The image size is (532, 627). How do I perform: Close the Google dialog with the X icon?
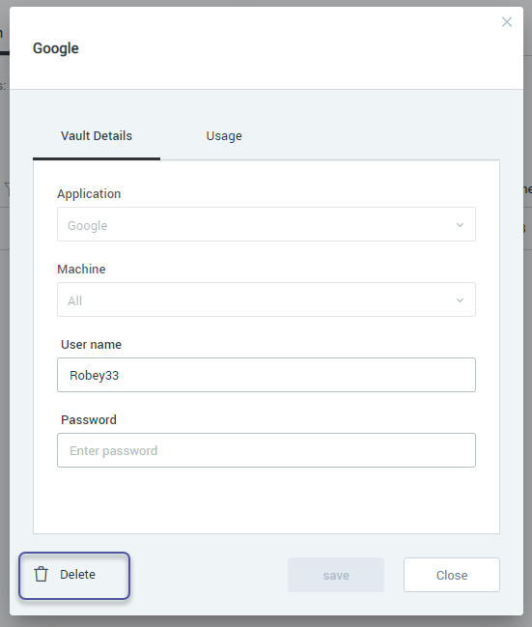pyautogui.click(x=507, y=22)
